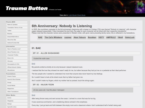Open About Paradox Live page
Image resolution: width=145 pixels, height=108 pixels.
click(17, 52)
